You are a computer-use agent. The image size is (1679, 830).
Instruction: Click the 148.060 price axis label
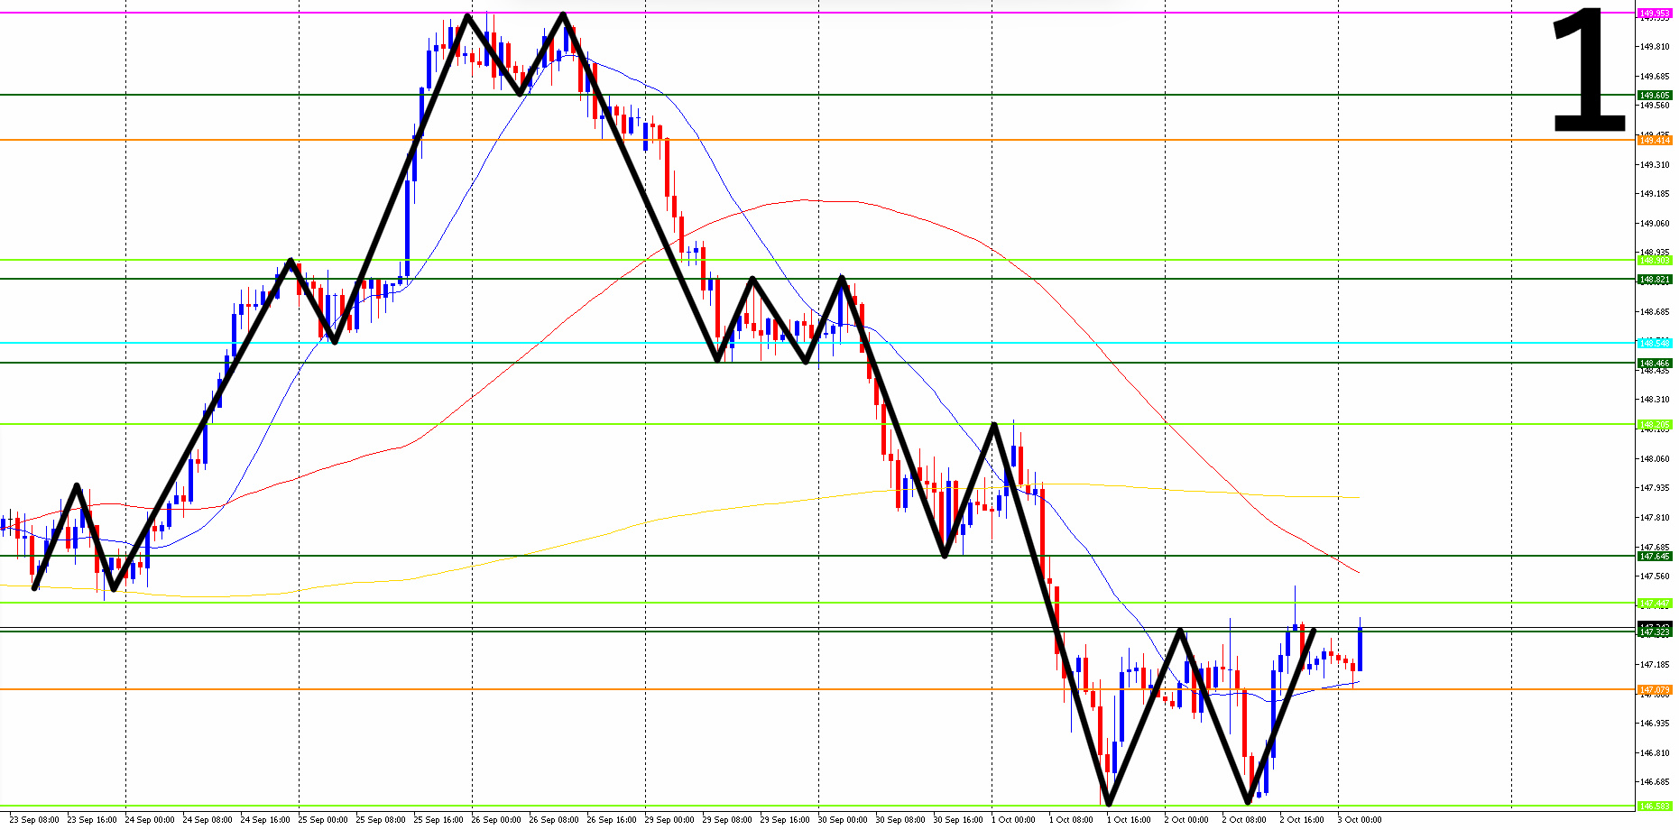point(1654,458)
